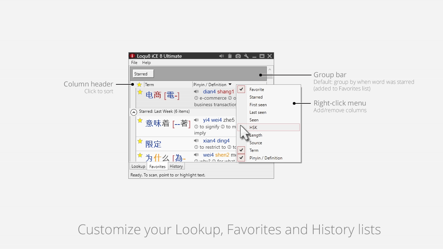Open the File menu
Viewport: 443px width, 249px height.
coord(134,63)
